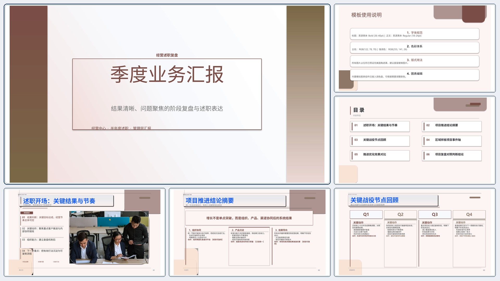Click the 1. 字体规范 card

pos(415,34)
